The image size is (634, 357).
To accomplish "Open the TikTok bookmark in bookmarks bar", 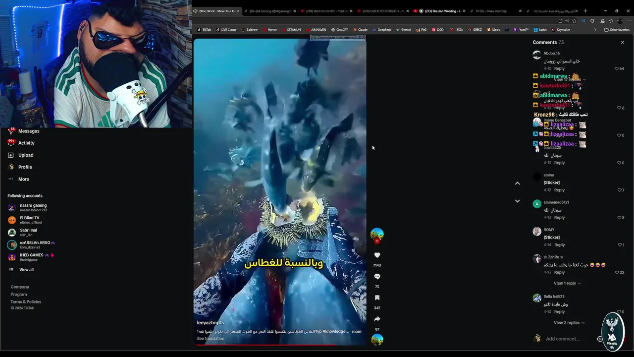I will pos(204,30).
